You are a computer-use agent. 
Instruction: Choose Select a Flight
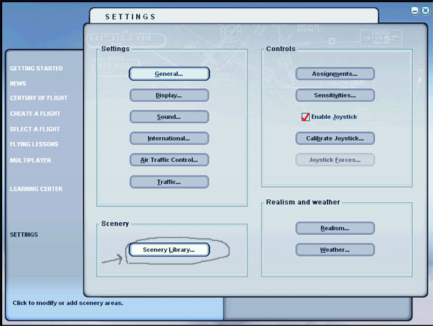tap(35, 129)
